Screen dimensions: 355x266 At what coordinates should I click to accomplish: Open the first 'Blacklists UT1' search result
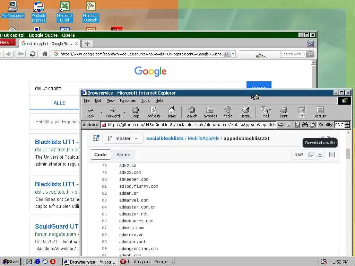[x=57, y=142]
